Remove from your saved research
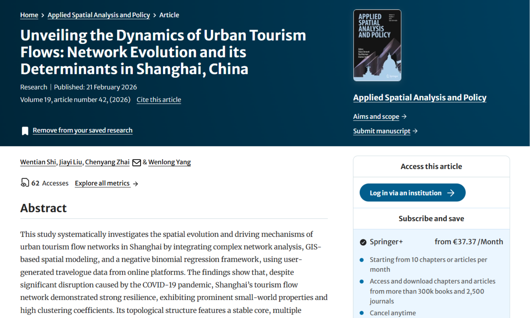The image size is (530, 318). click(x=82, y=130)
